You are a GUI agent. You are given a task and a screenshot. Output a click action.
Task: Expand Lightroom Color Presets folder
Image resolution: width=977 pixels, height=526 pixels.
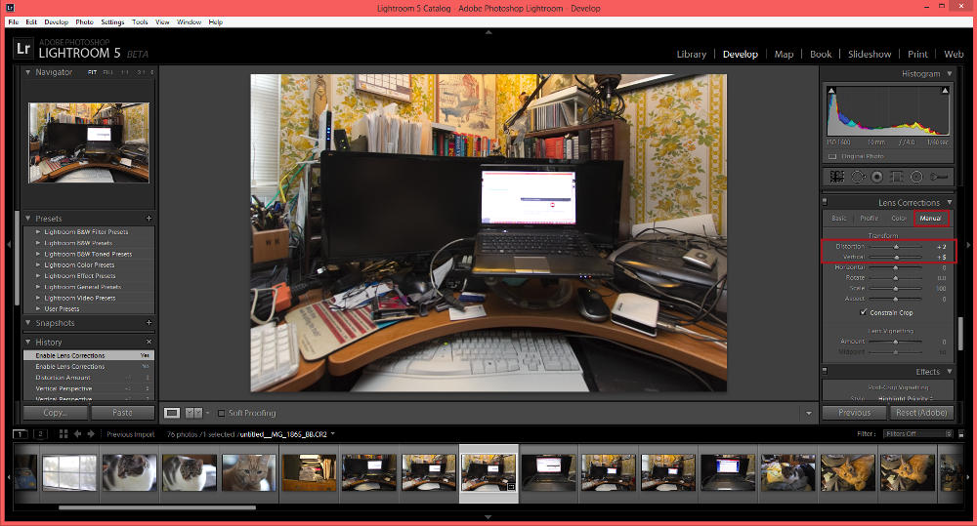tap(38, 265)
